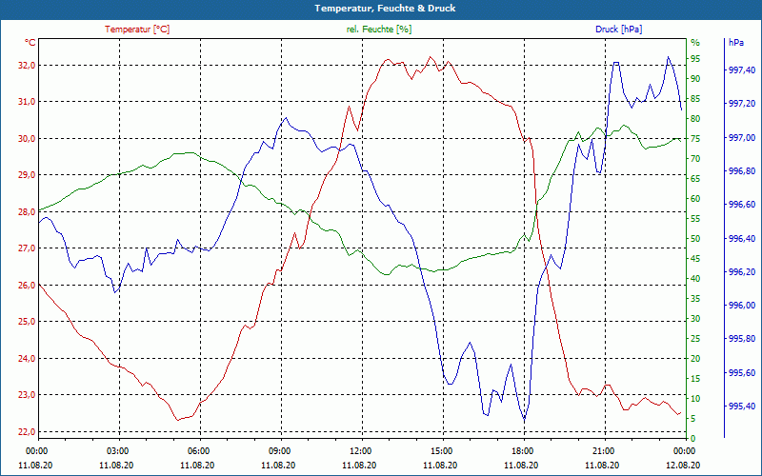Click the '15:00' time axis label
The height and width of the screenshot is (476, 762).
click(441, 450)
